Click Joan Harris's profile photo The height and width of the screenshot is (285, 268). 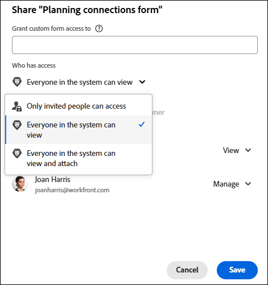coord(20,184)
